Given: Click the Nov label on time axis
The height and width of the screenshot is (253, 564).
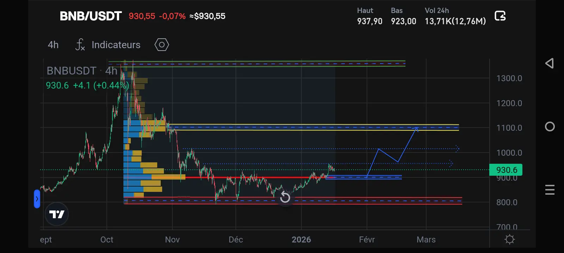Looking at the screenshot, I should coord(172,240).
